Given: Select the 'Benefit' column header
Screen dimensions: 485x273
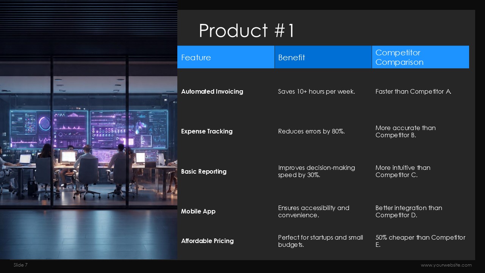Looking at the screenshot, I should pyautogui.click(x=291, y=58).
